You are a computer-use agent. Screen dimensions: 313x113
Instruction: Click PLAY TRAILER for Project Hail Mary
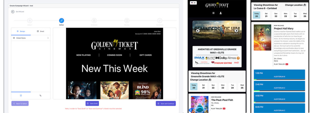(x=279, y=64)
